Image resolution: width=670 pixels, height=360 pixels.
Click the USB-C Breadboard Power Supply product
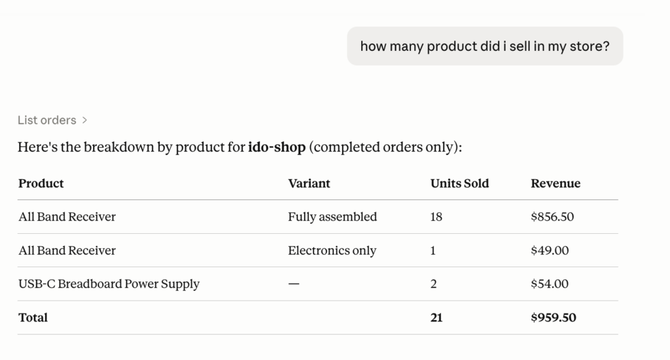(x=109, y=284)
